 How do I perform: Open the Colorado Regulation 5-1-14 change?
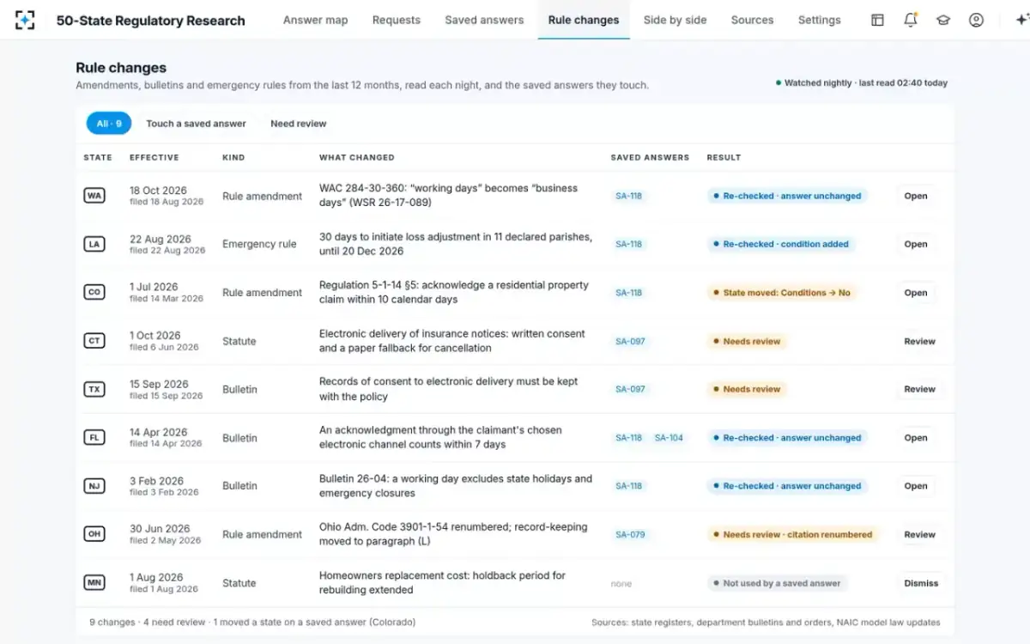(x=916, y=293)
